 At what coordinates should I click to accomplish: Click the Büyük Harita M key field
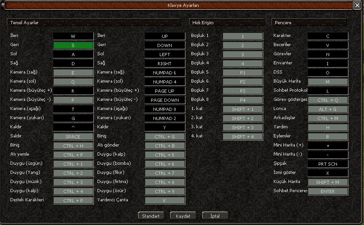coord(327,82)
